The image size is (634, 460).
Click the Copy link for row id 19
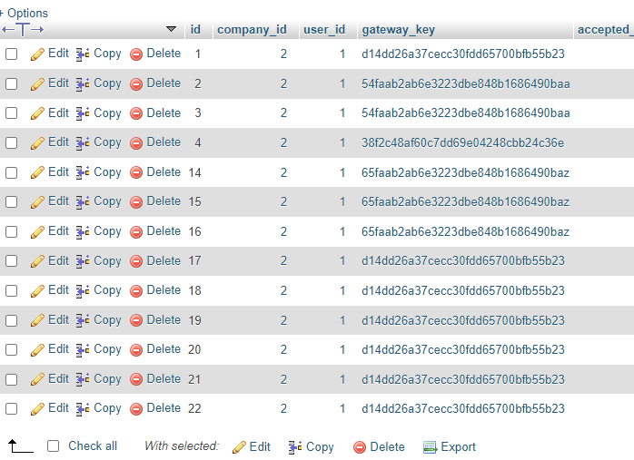point(107,320)
